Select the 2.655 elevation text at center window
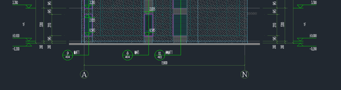The image size is (341, 90). point(152,9)
